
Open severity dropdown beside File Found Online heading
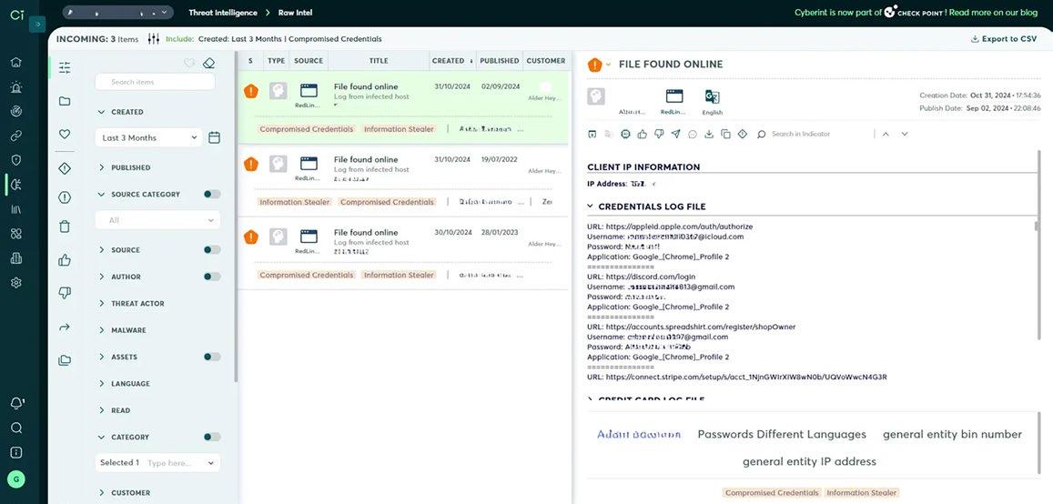pos(609,65)
